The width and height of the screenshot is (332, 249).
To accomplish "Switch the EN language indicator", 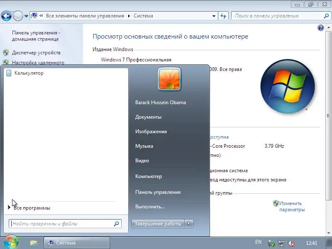I will point(258,242).
